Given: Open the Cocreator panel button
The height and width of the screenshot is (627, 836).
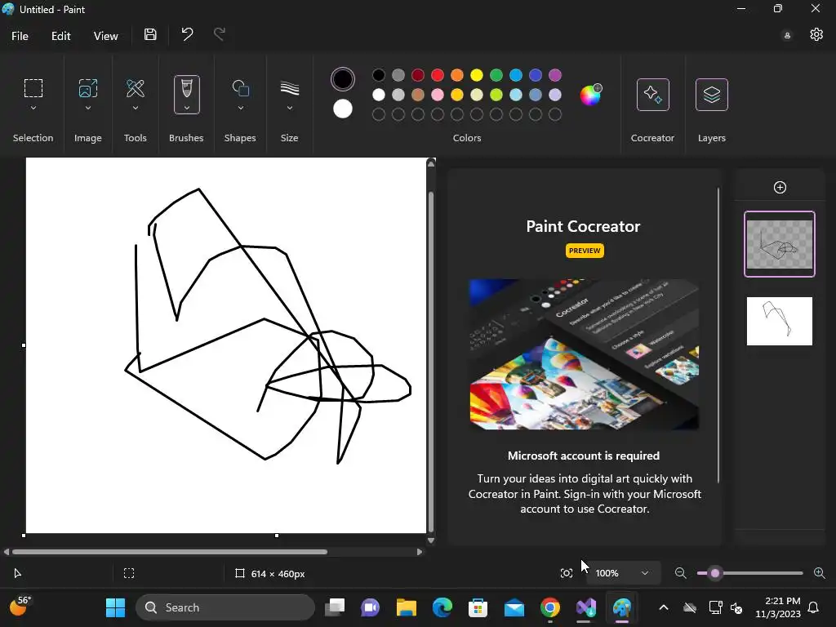Looking at the screenshot, I should pos(652,95).
